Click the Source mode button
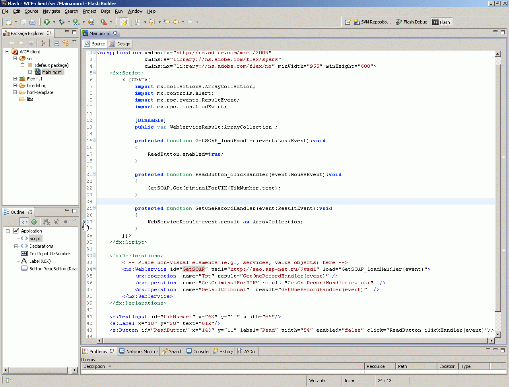The width and height of the screenshot is (509, 387). (95, 44)
